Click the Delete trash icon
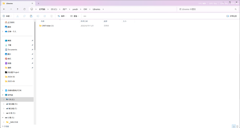 (x=51, y=16)
